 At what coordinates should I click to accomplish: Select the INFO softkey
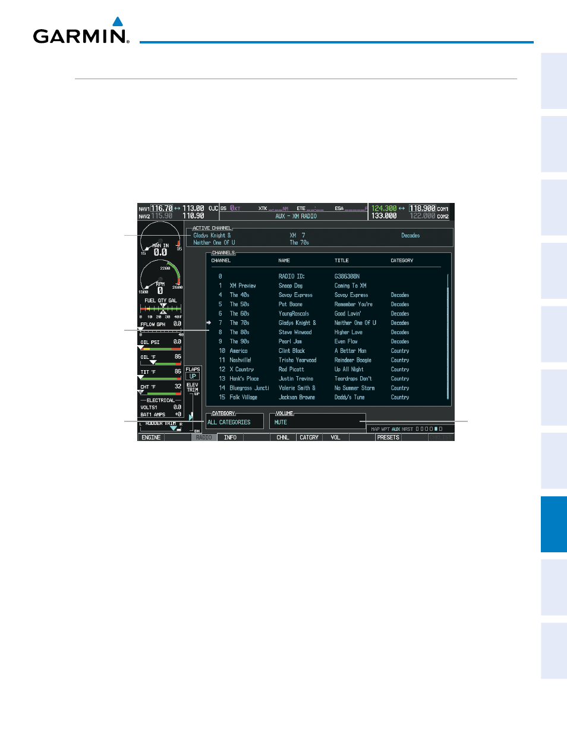(x=231, y=437)
